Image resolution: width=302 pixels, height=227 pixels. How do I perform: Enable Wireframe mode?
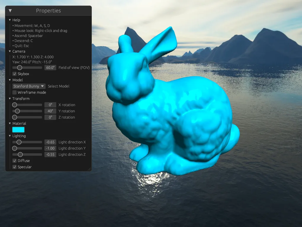pos(14,92)
